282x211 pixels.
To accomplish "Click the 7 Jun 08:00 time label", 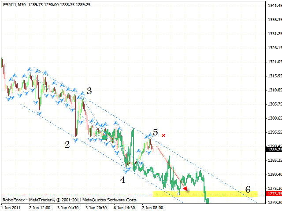I will click(x=153, y=207).
